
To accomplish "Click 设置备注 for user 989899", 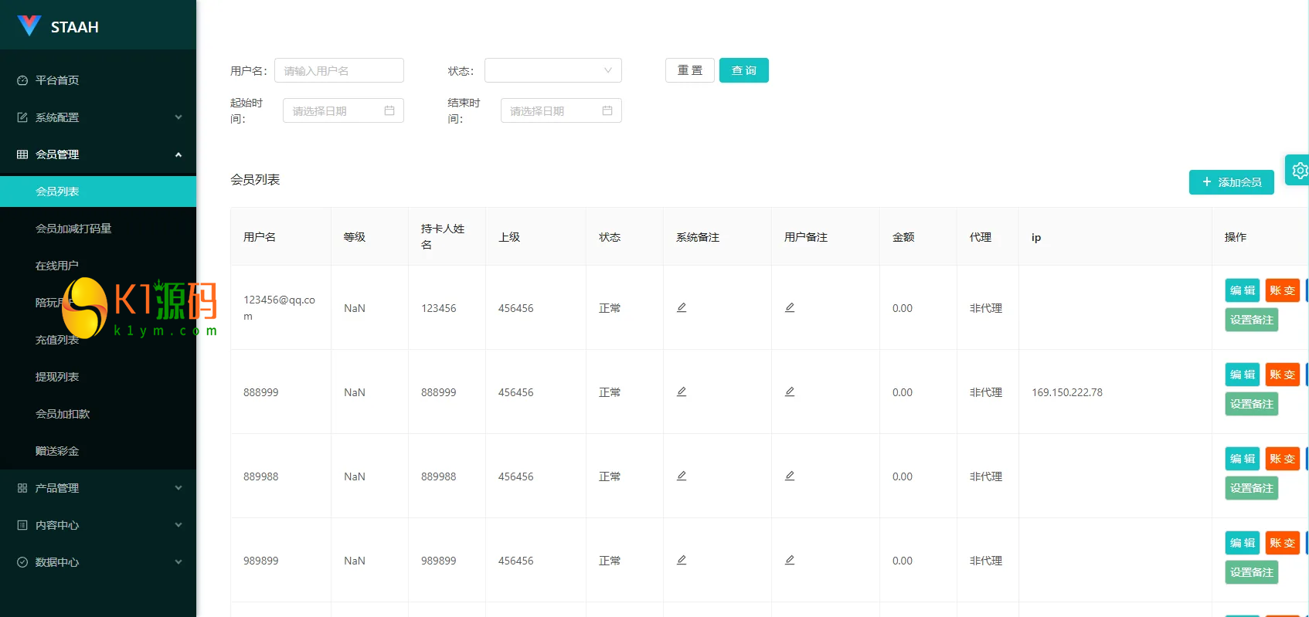I will tap(1252, 572).
